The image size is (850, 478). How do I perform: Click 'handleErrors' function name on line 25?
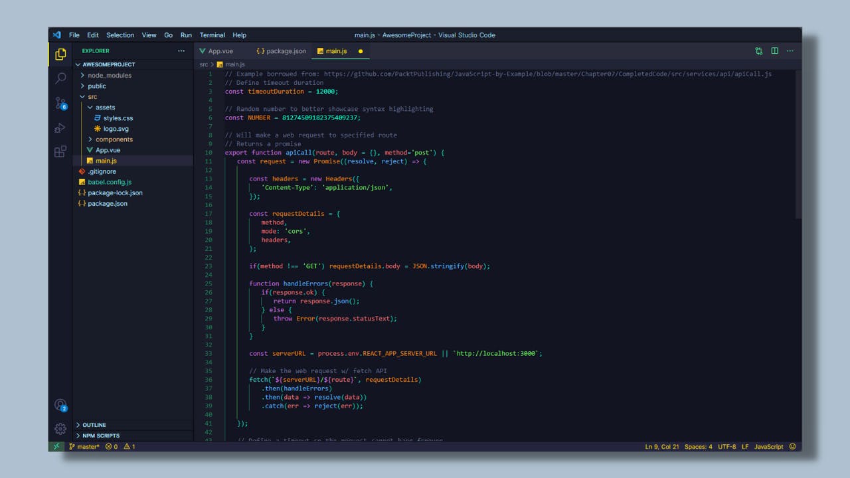tap(306, 283)
